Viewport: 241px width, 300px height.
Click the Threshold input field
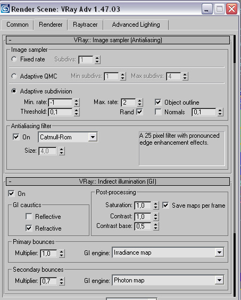pos(61,112)
